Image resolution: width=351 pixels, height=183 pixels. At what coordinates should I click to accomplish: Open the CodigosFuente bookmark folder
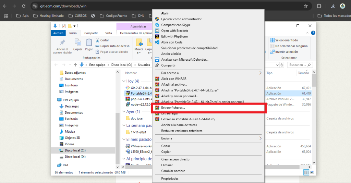point(113,16)
